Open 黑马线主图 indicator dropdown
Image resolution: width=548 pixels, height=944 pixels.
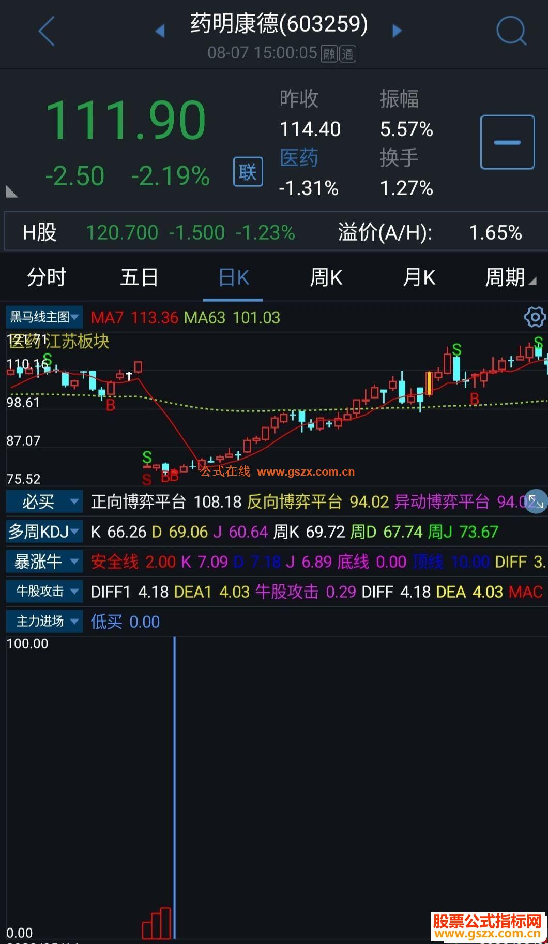(x=44, y=317)
